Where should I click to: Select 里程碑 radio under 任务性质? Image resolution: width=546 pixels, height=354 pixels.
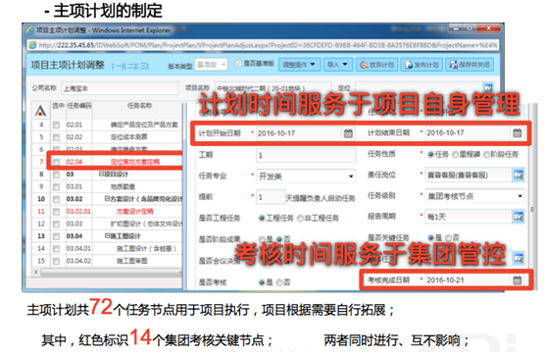[455, 154]
